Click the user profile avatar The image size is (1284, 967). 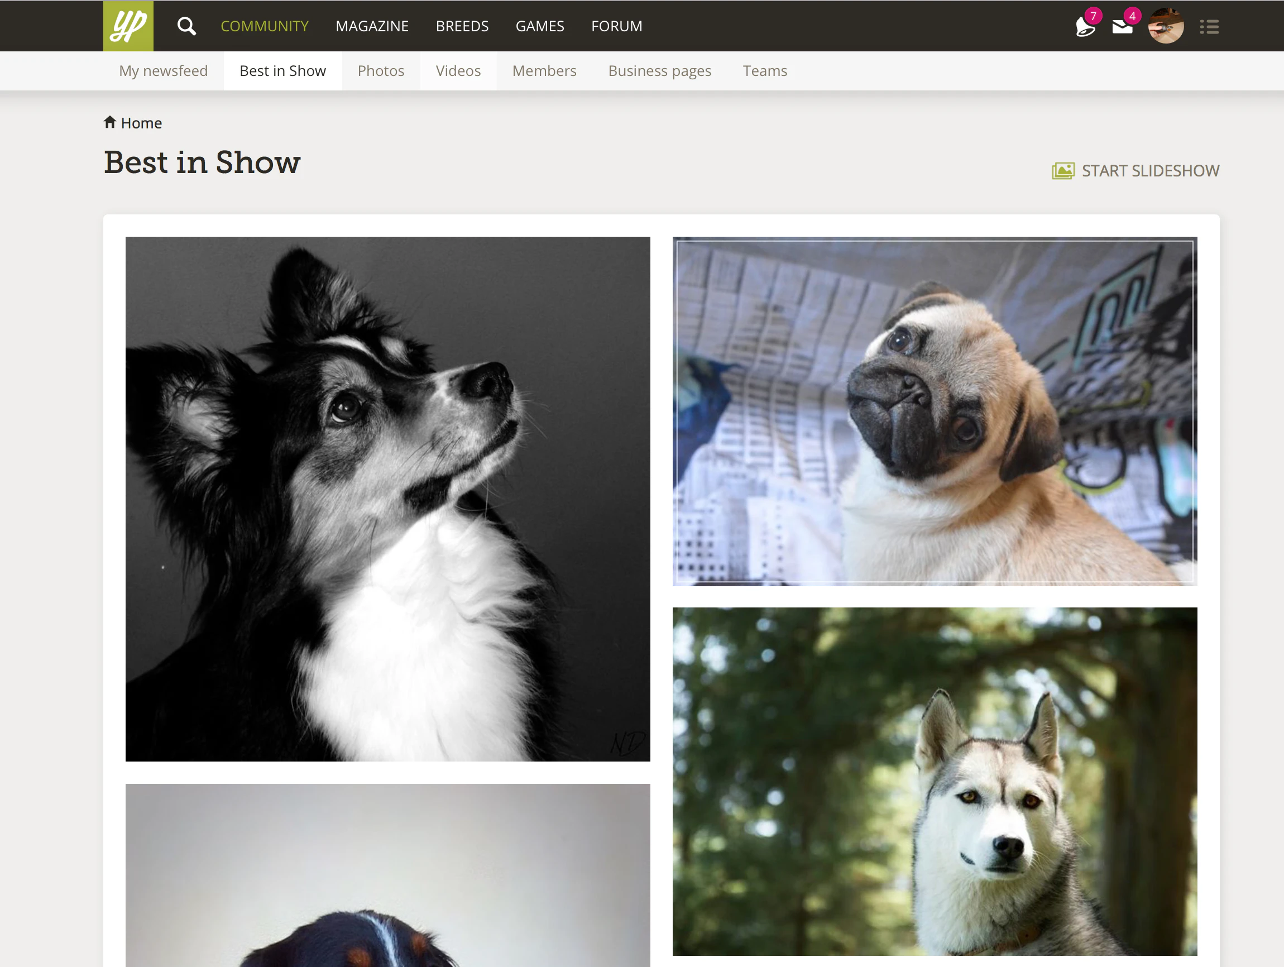click(1166, 26)
